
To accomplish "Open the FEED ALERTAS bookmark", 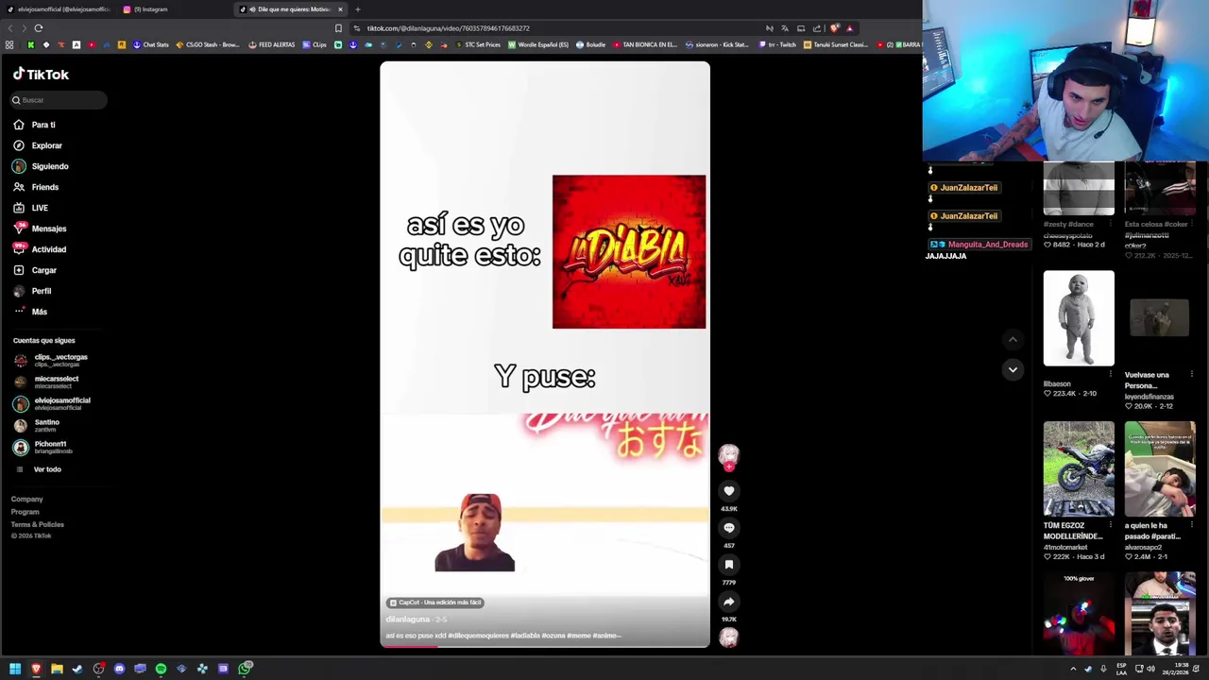I will click(x=272, y=44).
